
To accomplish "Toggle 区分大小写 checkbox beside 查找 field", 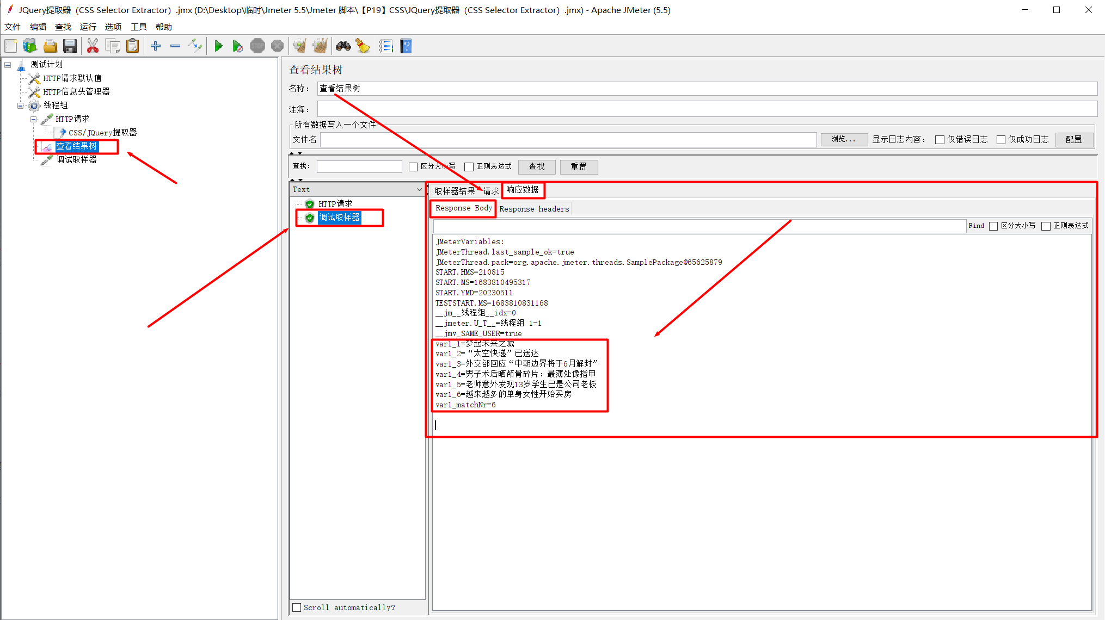I will pyautogui.click(x=413, y=167).
